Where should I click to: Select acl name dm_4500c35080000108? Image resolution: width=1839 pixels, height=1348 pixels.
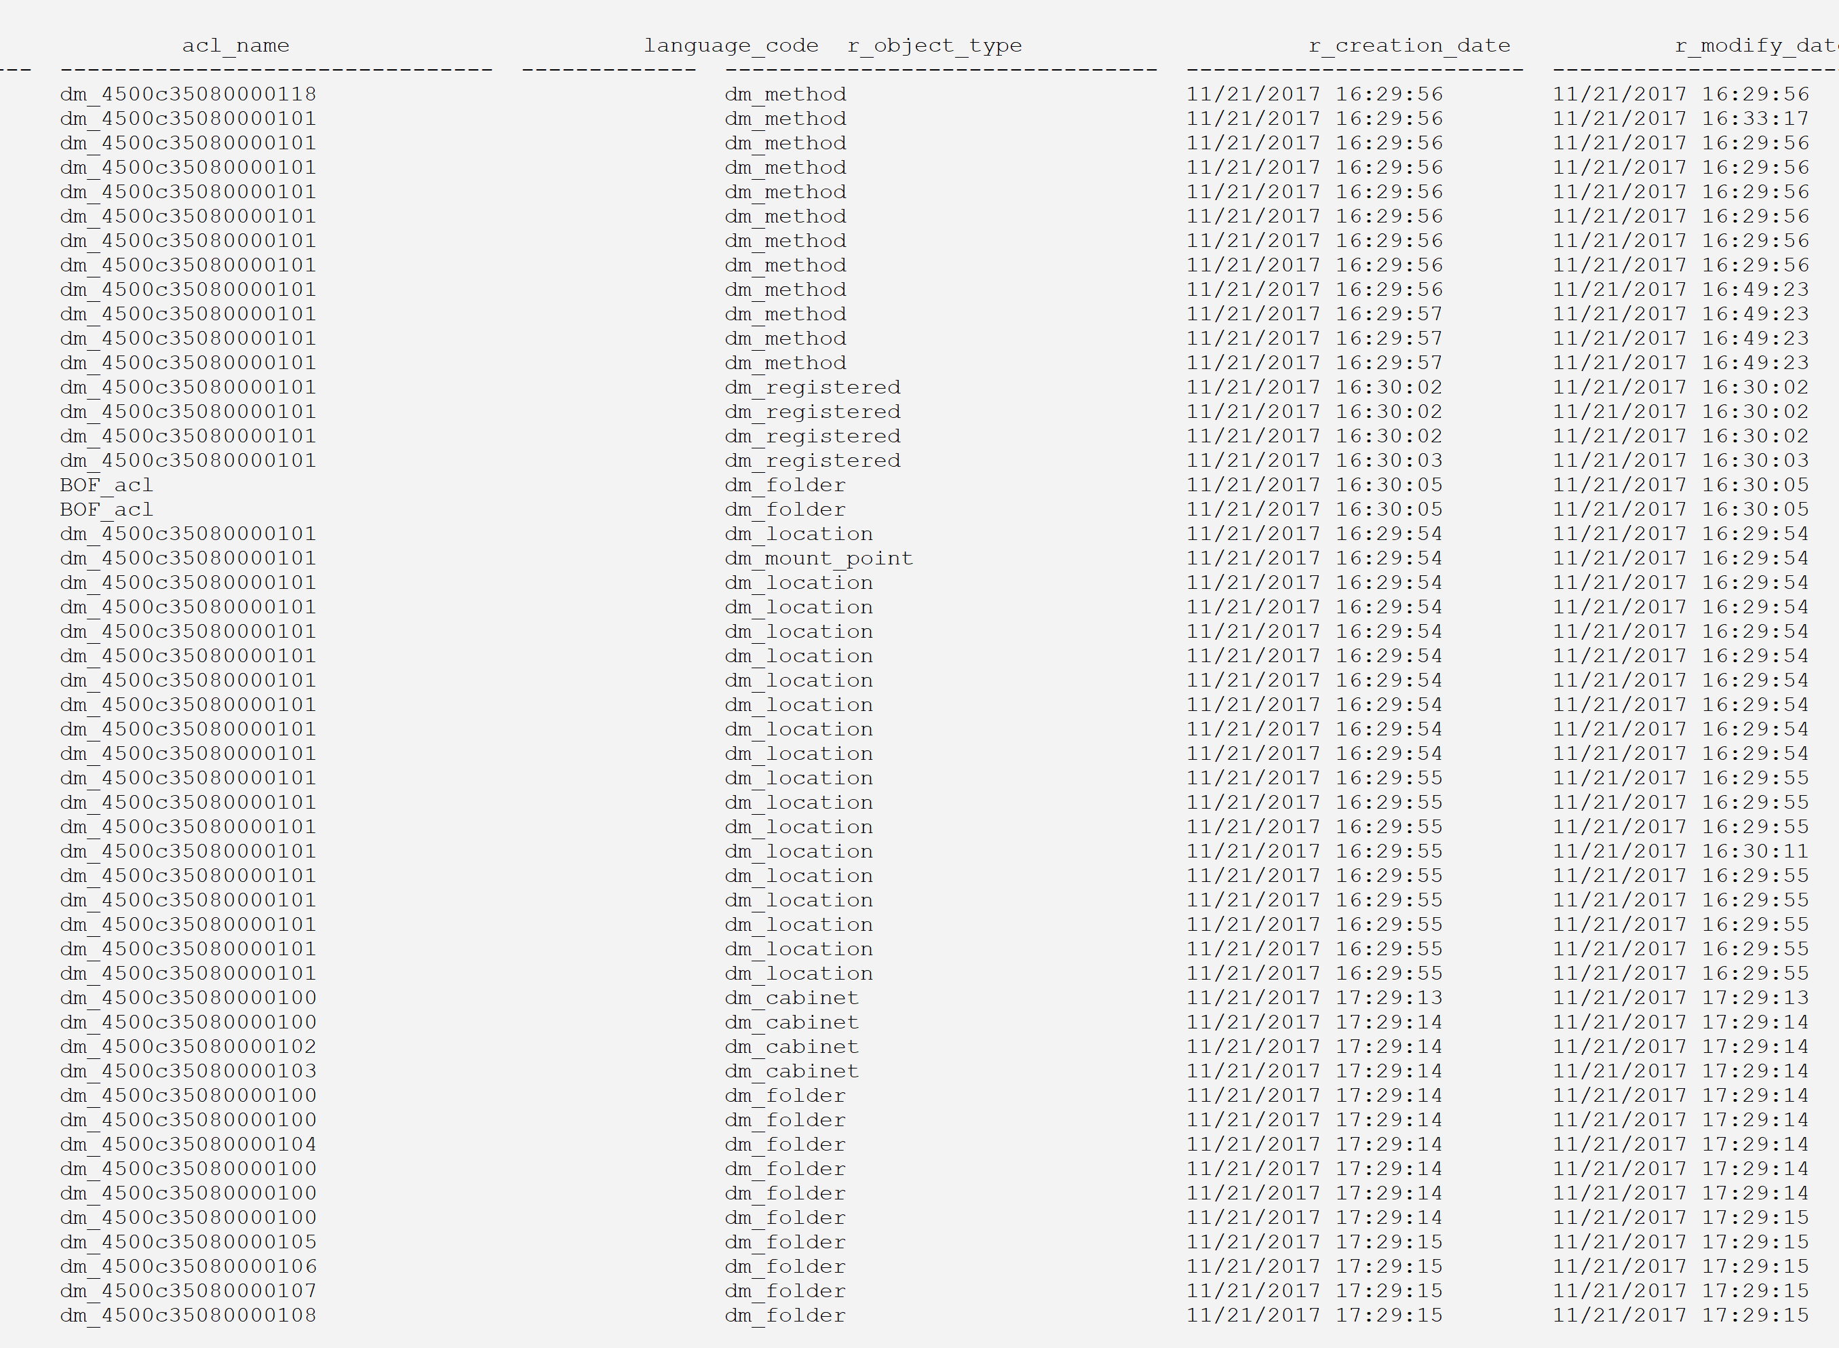click(189, 1316)
